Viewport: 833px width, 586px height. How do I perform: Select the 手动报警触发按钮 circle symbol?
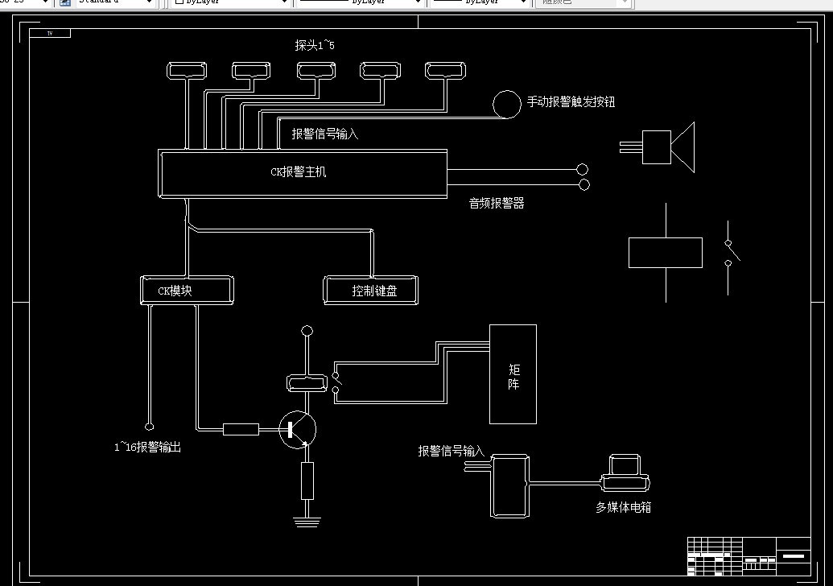click(507, 105)
